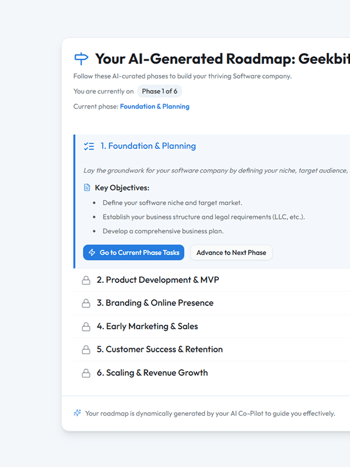Click the sparkle icon in the footer message
The height and width of the screenshot is (467, 350).
[76, 413]
